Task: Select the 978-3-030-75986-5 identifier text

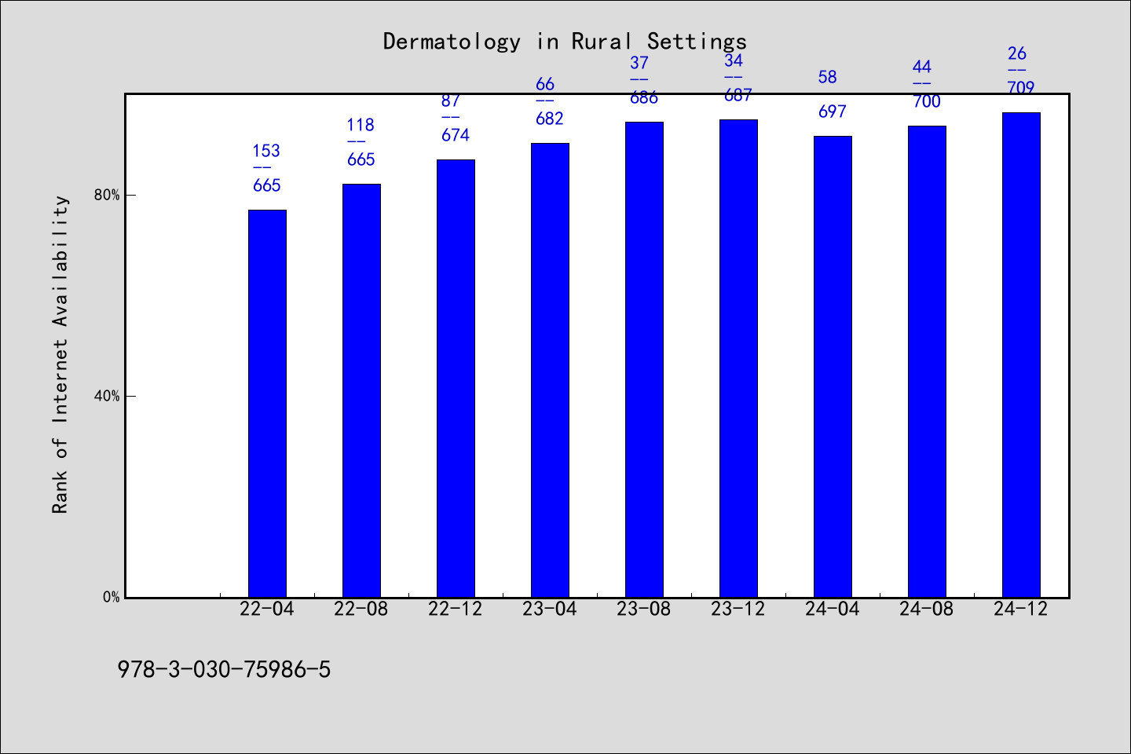Action: pos(224,670)
